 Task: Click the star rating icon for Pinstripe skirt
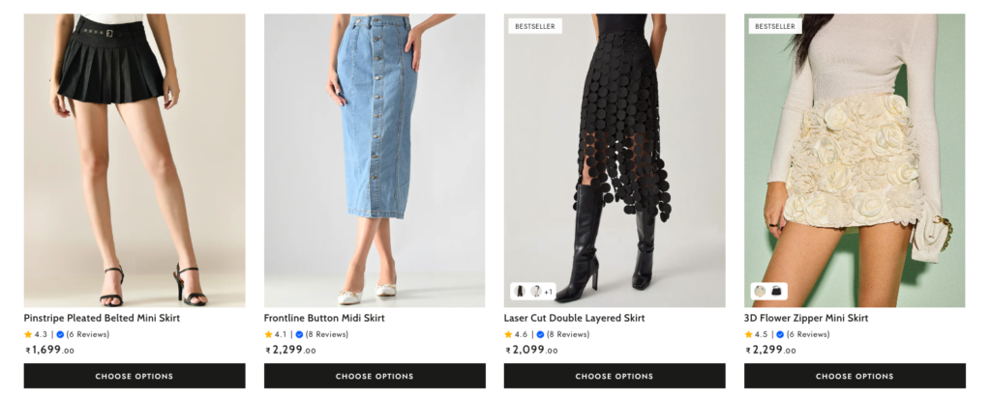(x=28, y=334)
